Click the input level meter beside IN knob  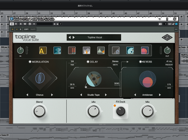[27, 50]
